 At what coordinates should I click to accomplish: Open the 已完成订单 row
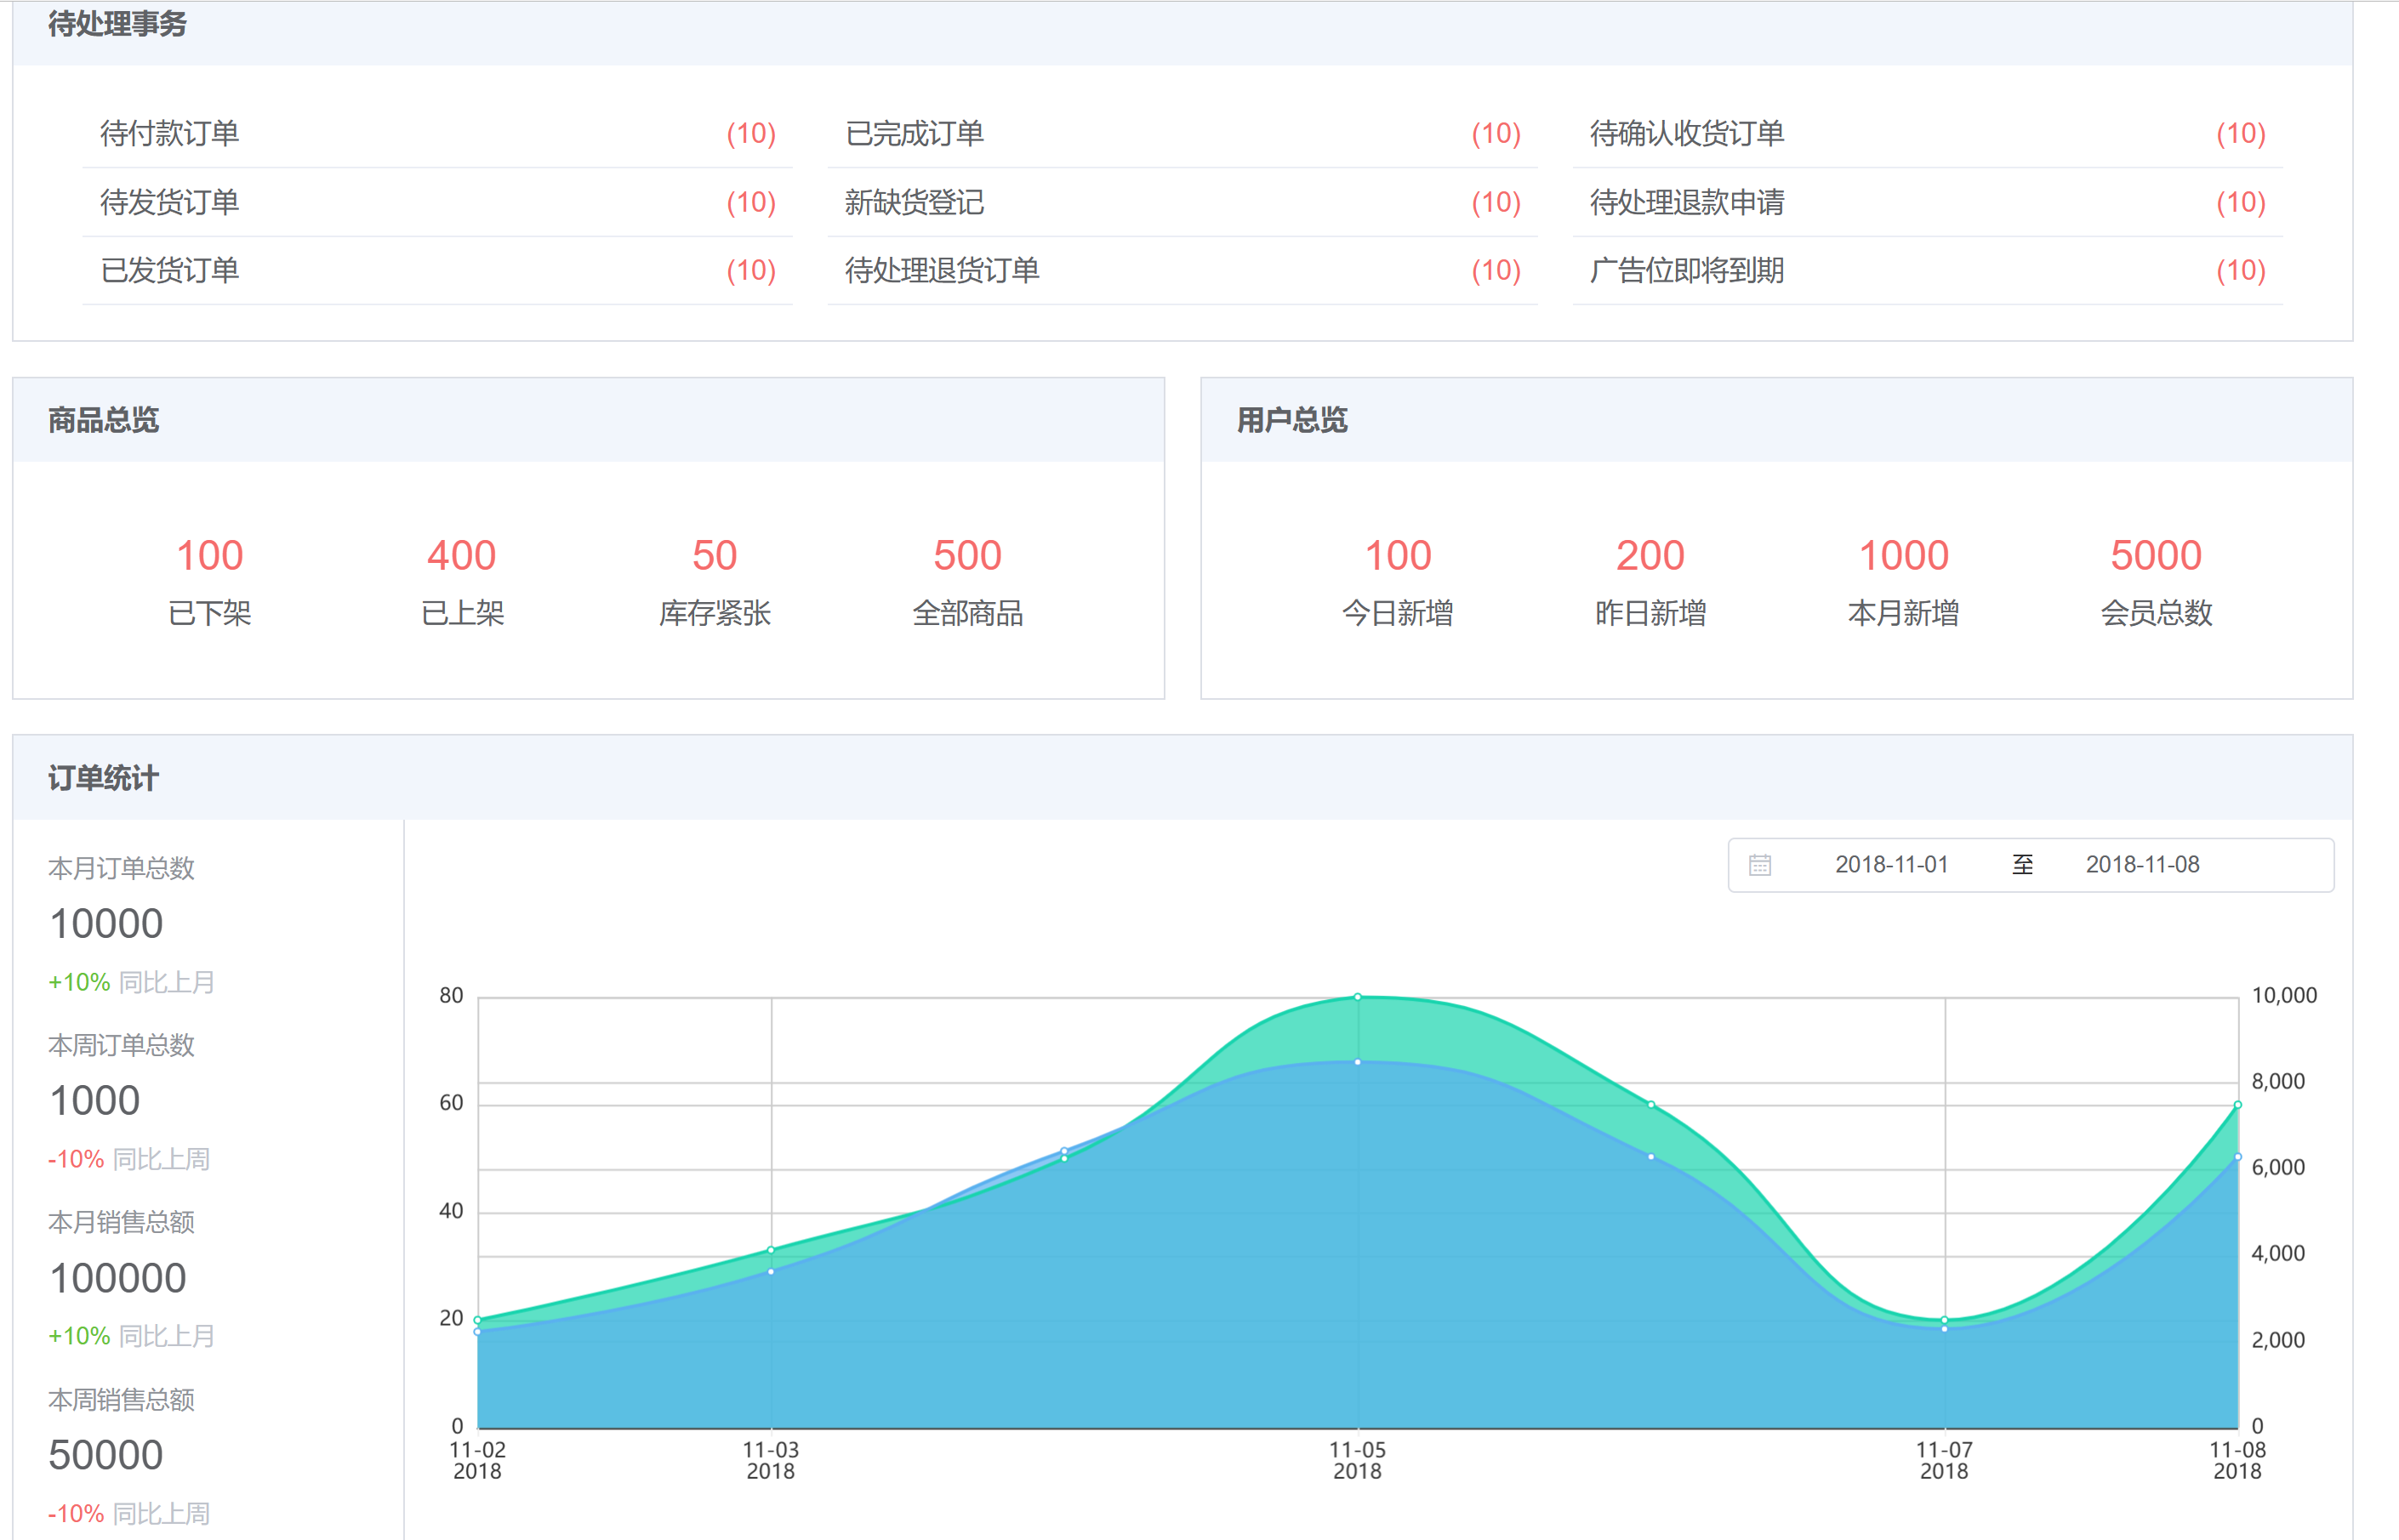coord(1182,134)
